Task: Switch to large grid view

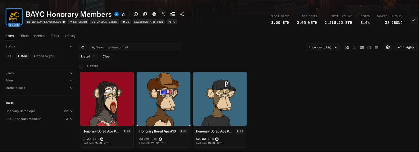Action: [x=347, y=47]
